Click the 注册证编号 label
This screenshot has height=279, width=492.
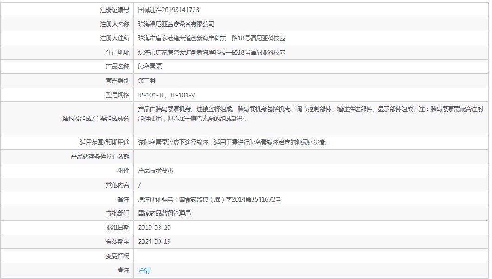tap(115, 10)
